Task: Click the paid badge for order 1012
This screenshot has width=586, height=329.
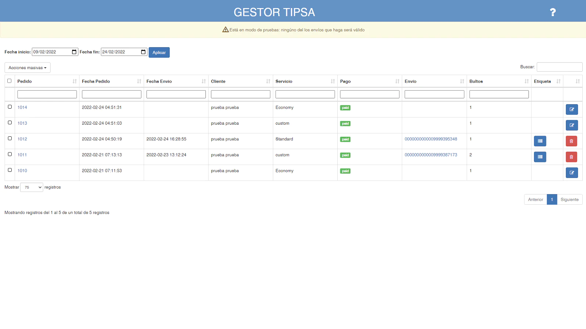Action: (x=345, y=139)
